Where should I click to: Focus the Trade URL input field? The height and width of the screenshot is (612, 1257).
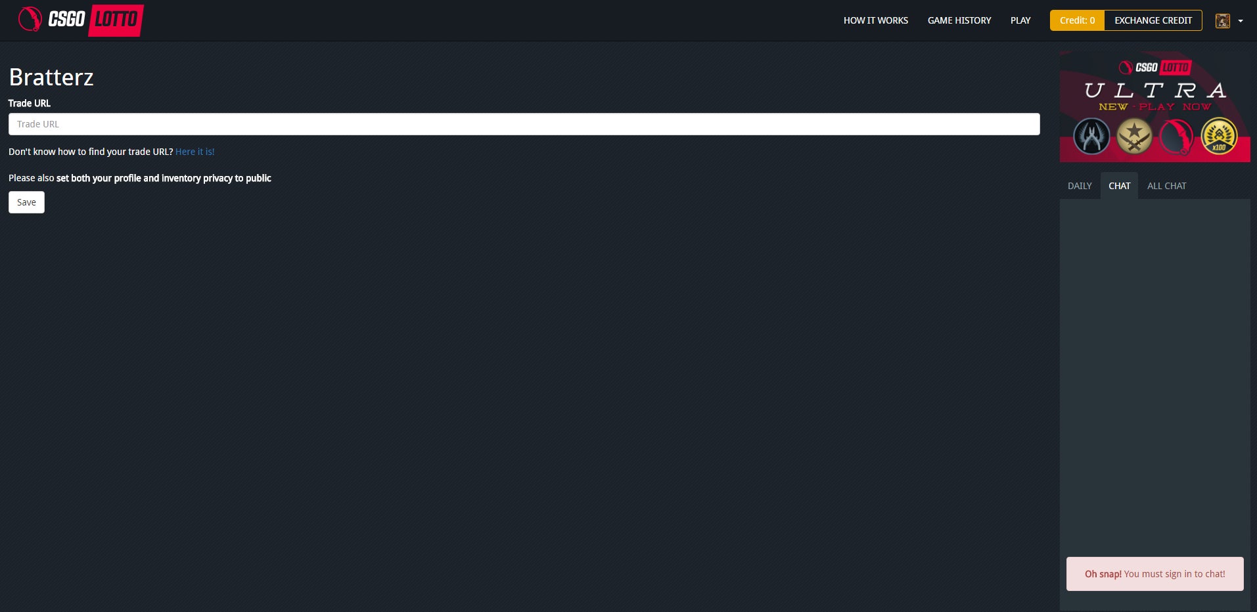click(x=524, y=124)
